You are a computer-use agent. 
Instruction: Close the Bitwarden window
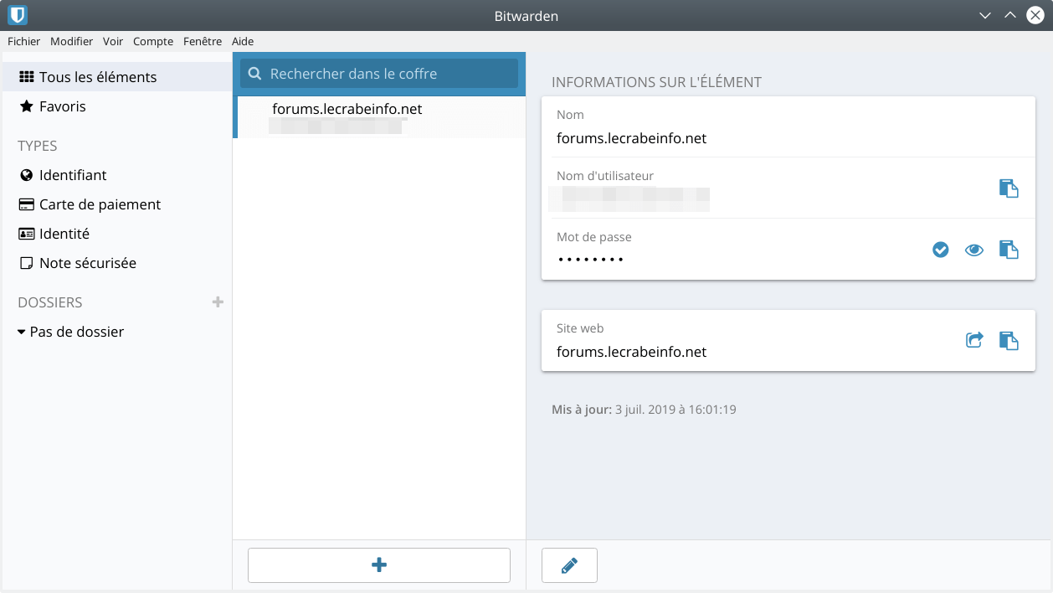1035,15
